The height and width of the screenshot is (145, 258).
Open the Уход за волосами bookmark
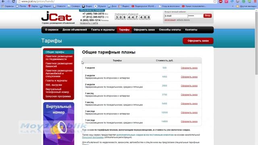169,6
